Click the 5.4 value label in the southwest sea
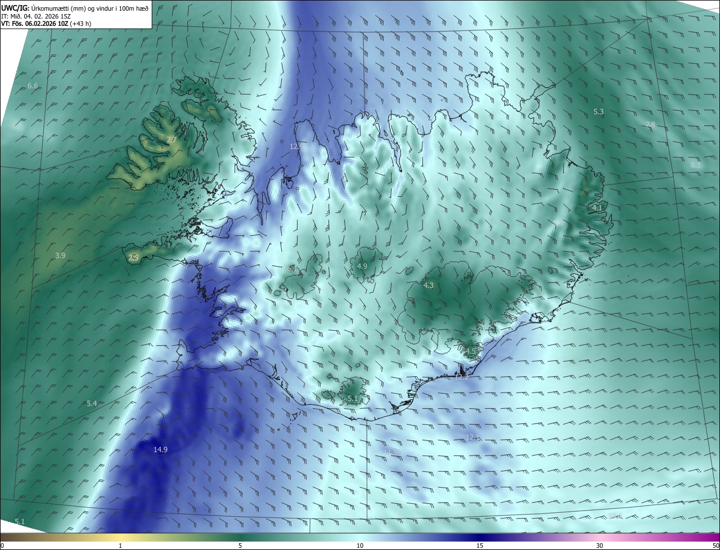The height and width of the screenshot is (550, 720). (x=92, y=404)
